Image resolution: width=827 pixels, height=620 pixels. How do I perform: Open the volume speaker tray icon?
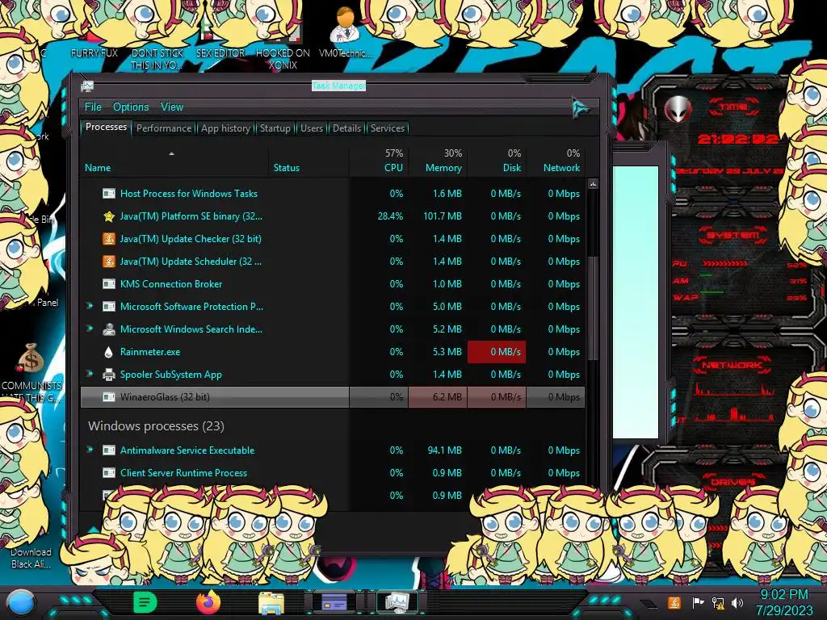737,602
